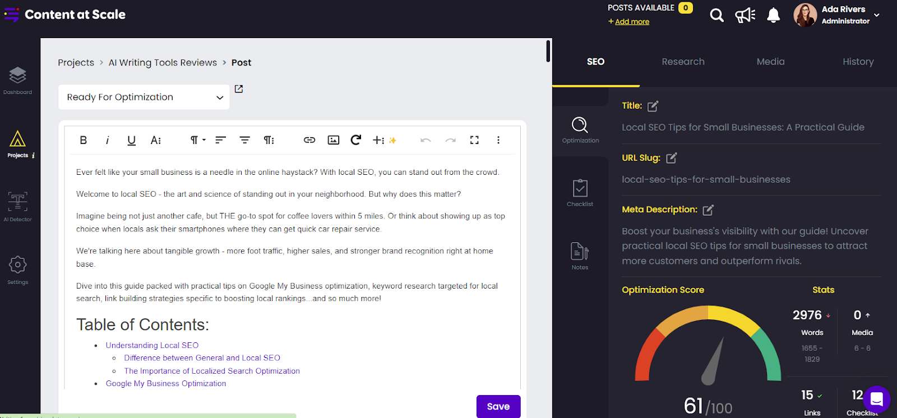
Task: Switch to the SEO tab
Action: (x=595, y=62)
